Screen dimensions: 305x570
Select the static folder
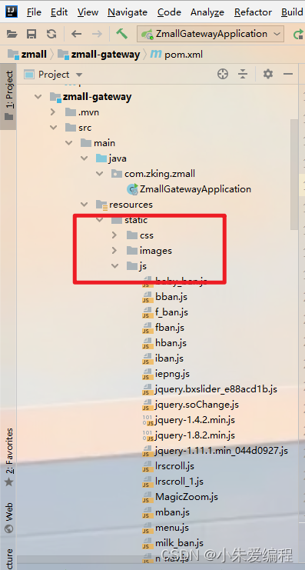(x=129, y=220)
